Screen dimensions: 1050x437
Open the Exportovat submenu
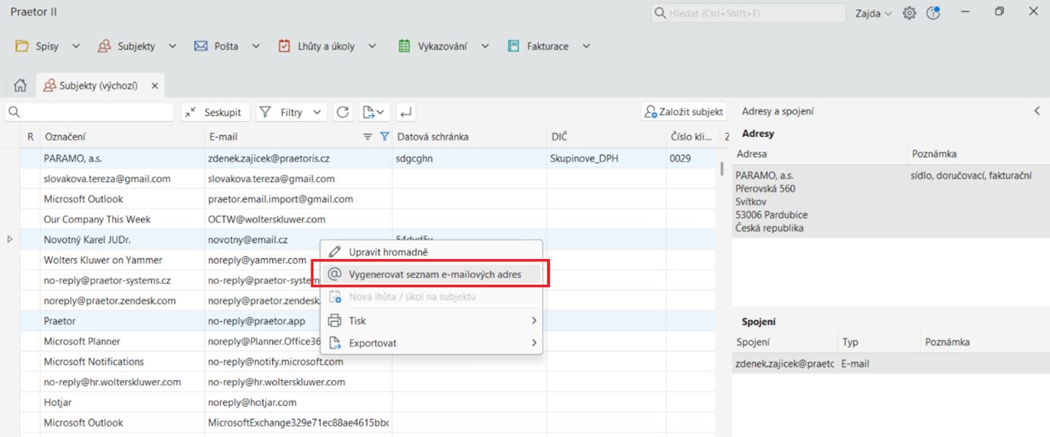(432, 343)
